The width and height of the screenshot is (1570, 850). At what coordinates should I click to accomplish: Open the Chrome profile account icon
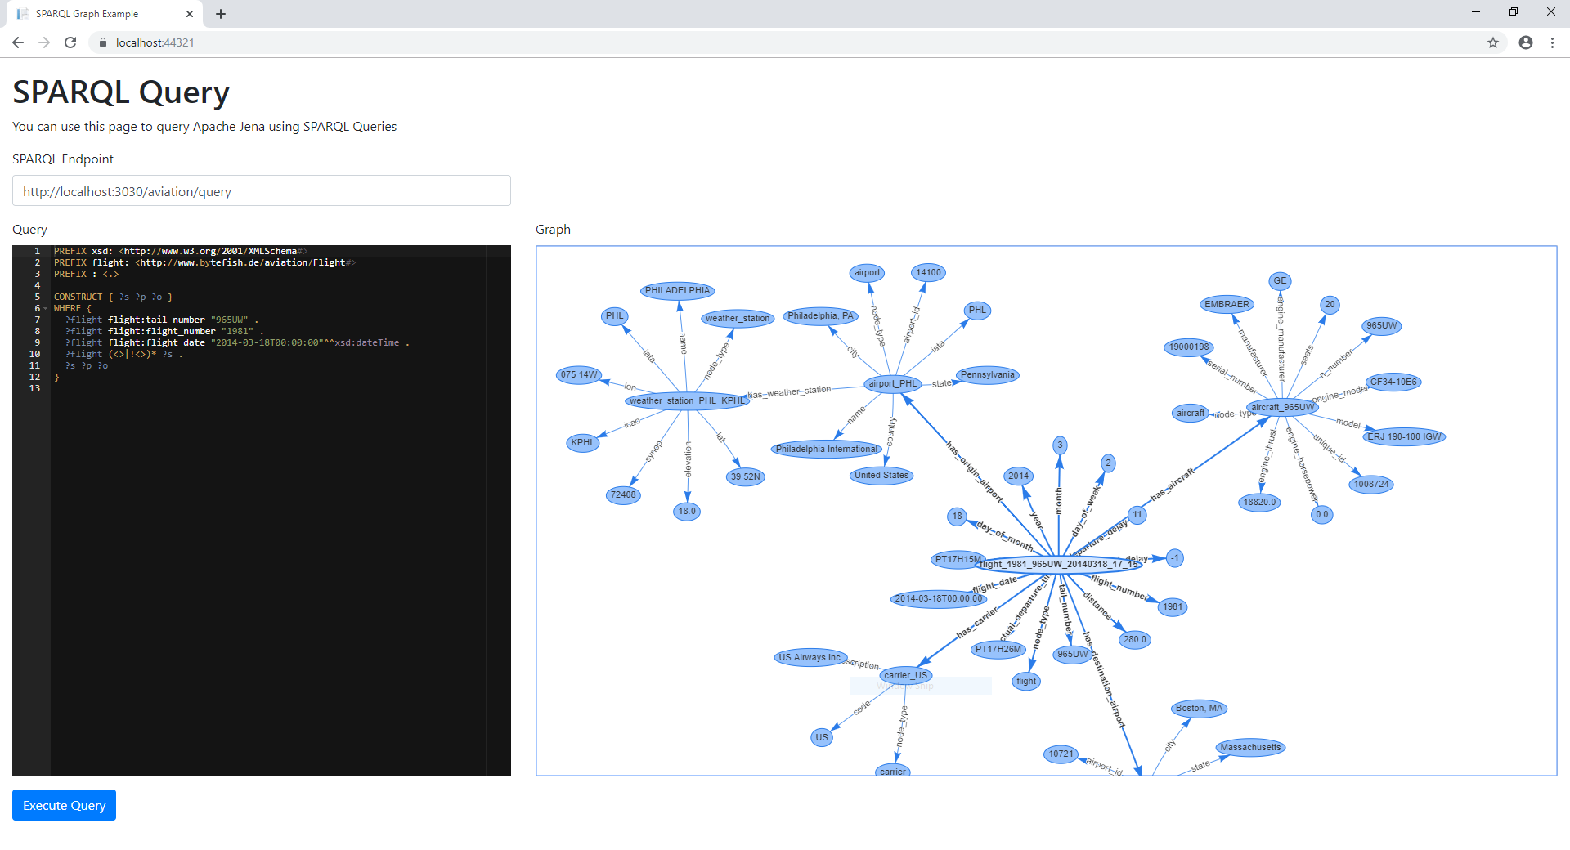click(1526, 42)
